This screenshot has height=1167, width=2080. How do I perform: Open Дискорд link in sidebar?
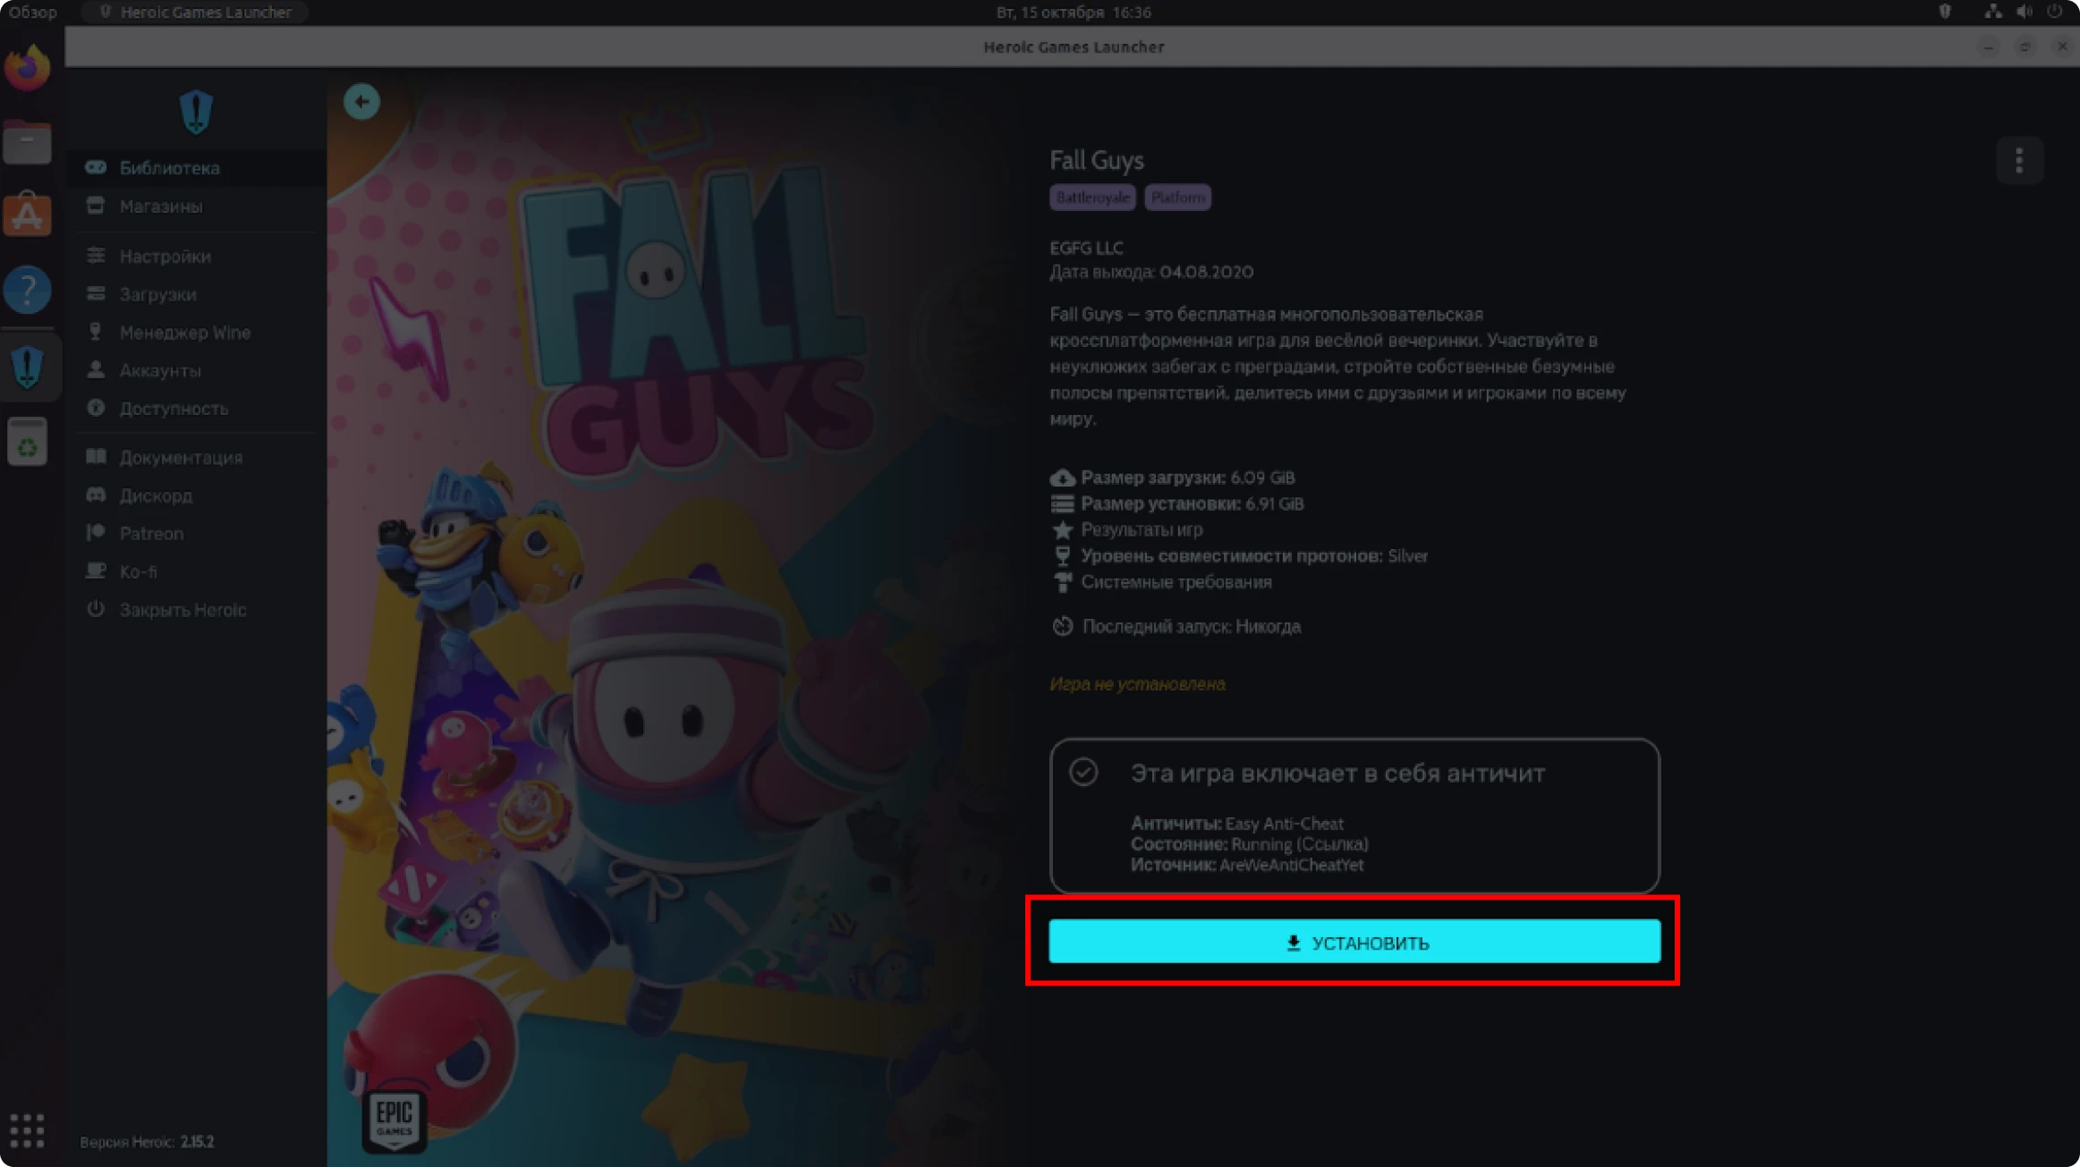pos(156,495)
